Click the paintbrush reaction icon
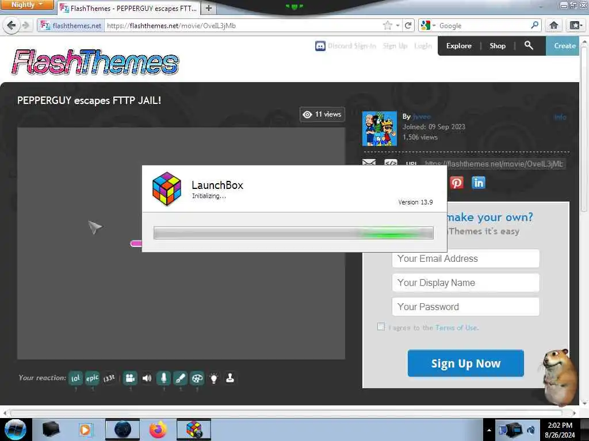The image size is (589, 441). (180, 378)
